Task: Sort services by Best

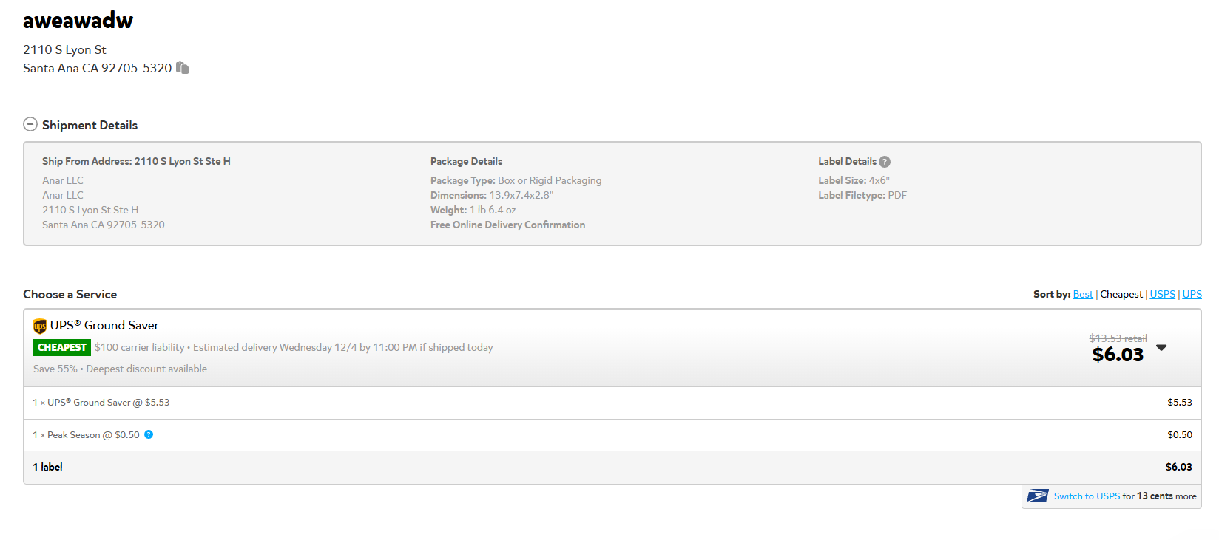Action: coord(1083,294)
